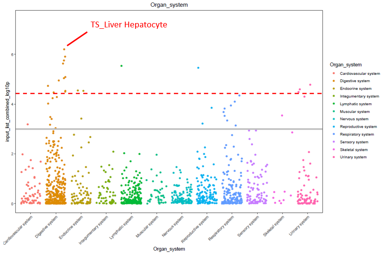Image resolution: width=385 pixels, height=254 pixels.
Task: Click the highest Digestive system data point
Action: (64, 49)
